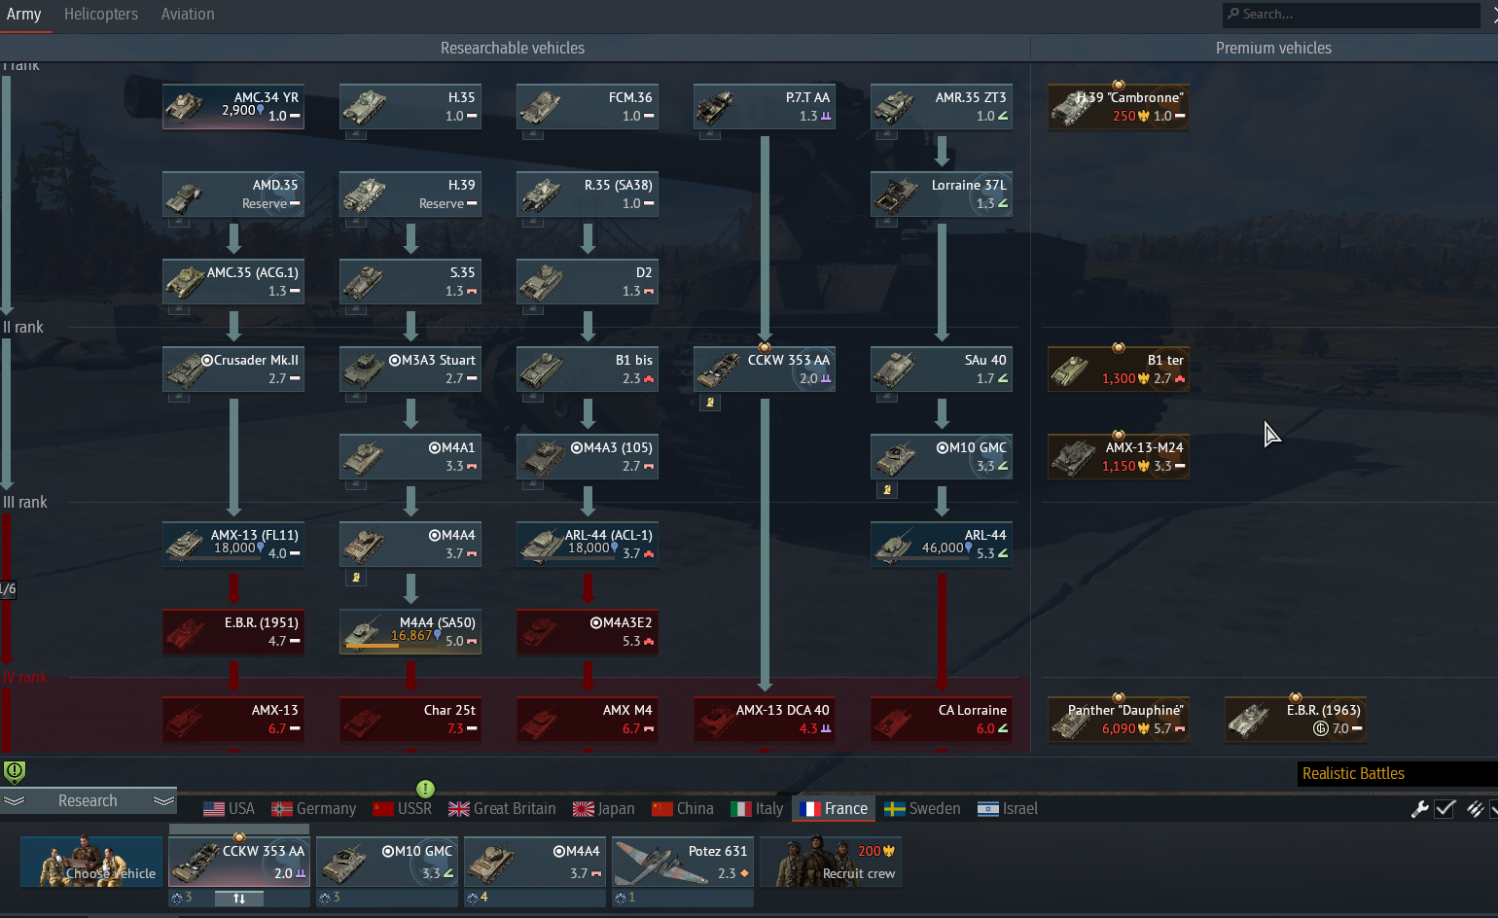This screenshot has height=918, width=1498.
Task: Select the Sweden nation tab
Action: pyautogui.click(x=922, y=809)
